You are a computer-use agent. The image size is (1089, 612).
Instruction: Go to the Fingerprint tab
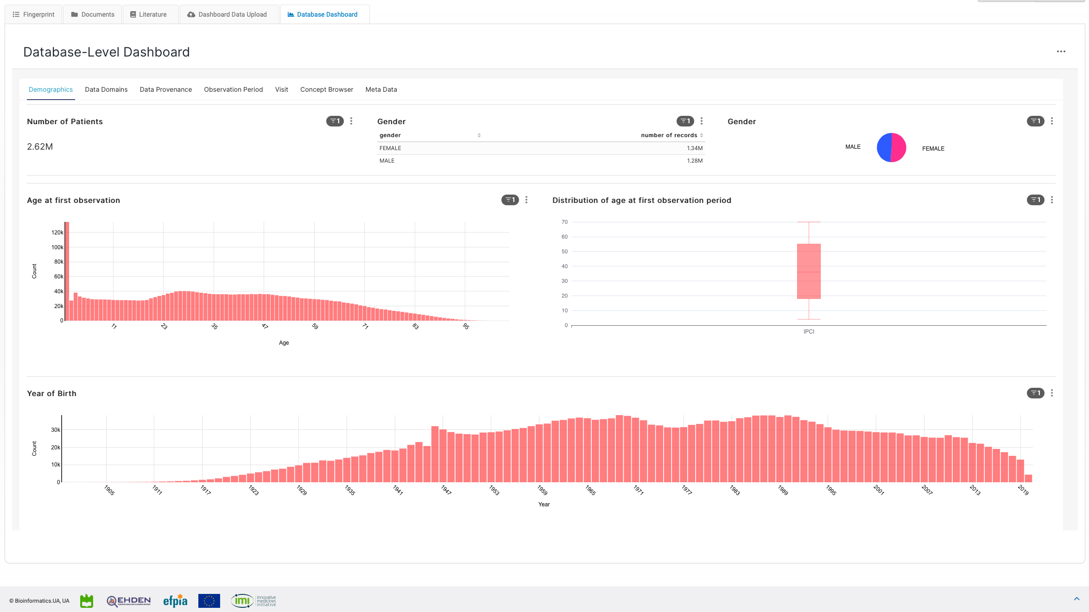pos(34,14)
